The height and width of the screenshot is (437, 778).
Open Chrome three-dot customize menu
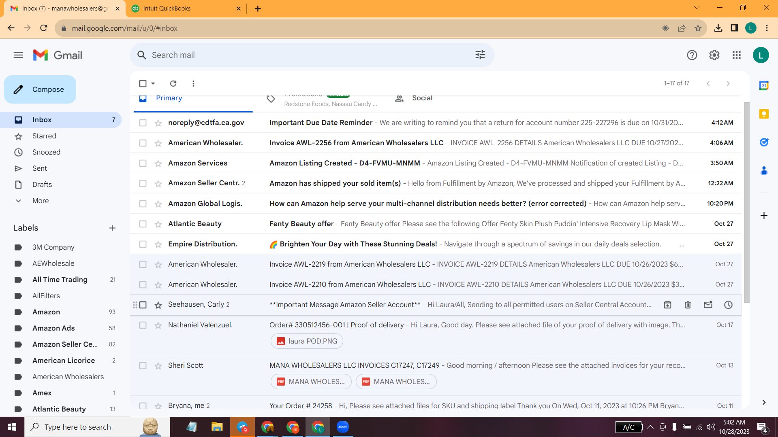click(x=767, y=28)
